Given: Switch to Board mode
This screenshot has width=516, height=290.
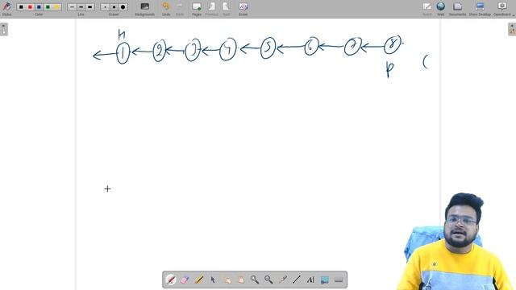Looking at the screenshot, I should click(x=427, y=9).
